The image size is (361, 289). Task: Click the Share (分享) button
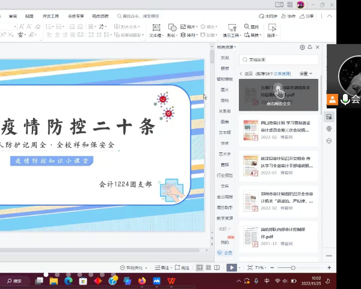(x=307, y=16)
